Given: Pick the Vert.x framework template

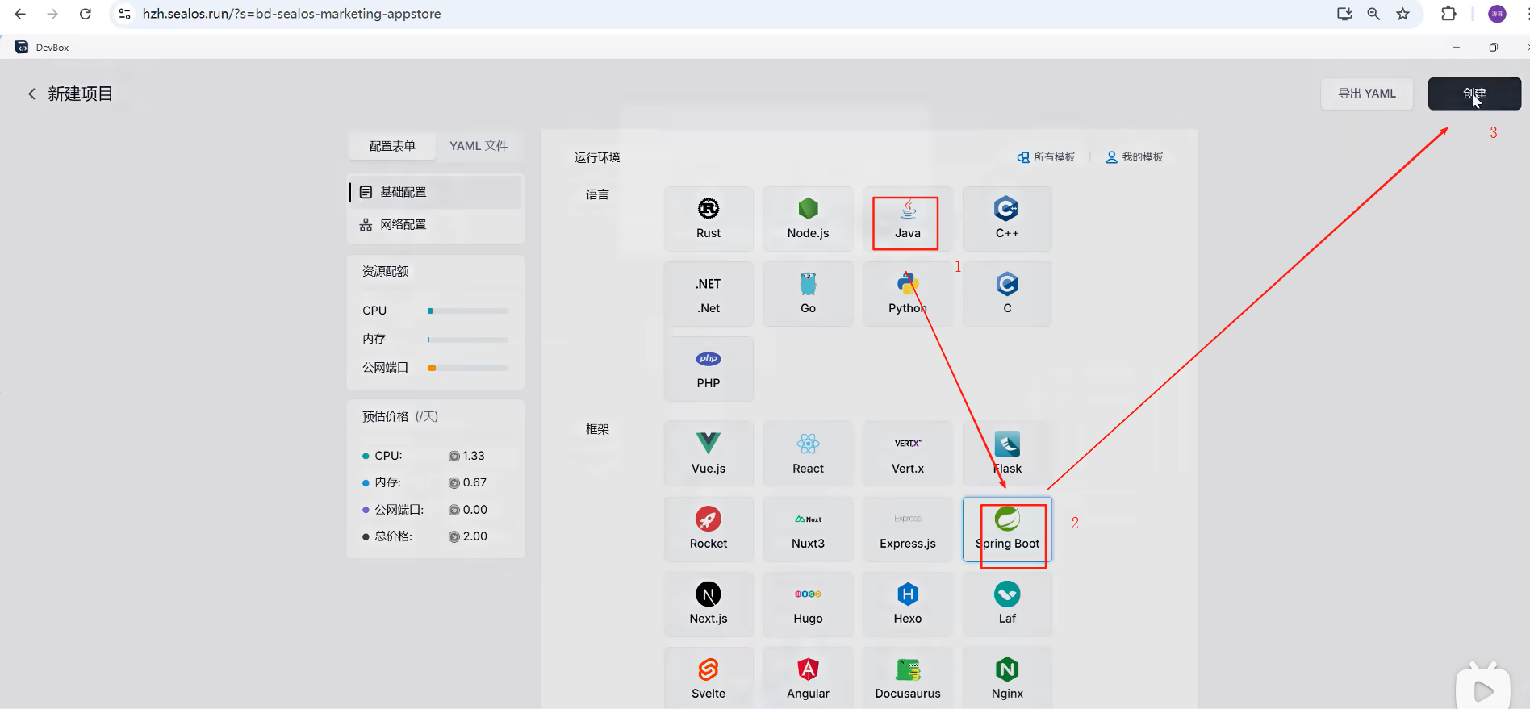Looking at the screenshot, I should 908,453.
